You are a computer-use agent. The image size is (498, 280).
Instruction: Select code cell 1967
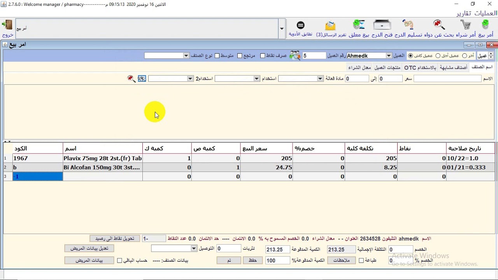(x=38, y=158)
